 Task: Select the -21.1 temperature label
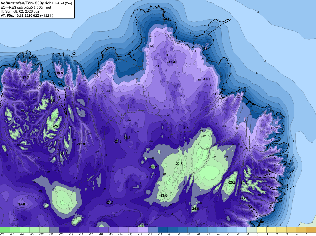110,202
